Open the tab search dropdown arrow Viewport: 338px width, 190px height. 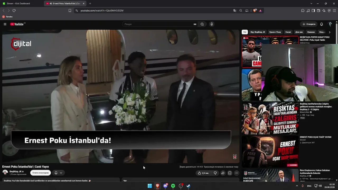pos(311,3)
